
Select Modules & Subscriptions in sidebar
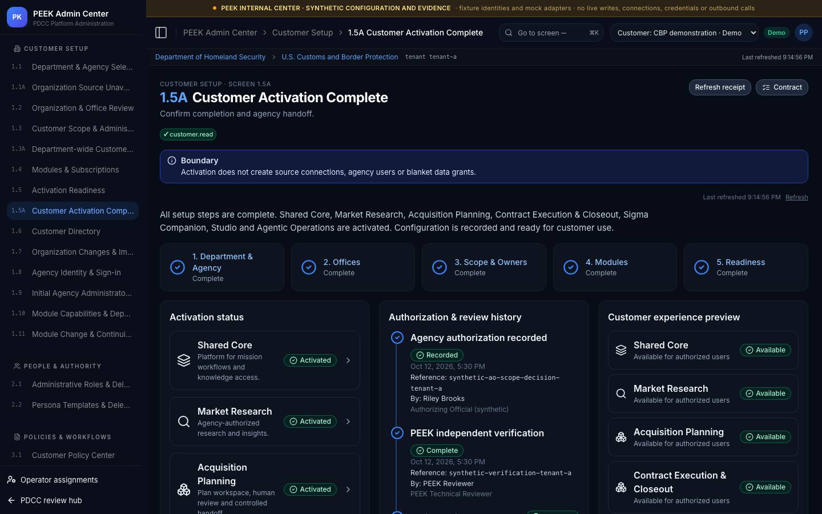tap(72, 170)
